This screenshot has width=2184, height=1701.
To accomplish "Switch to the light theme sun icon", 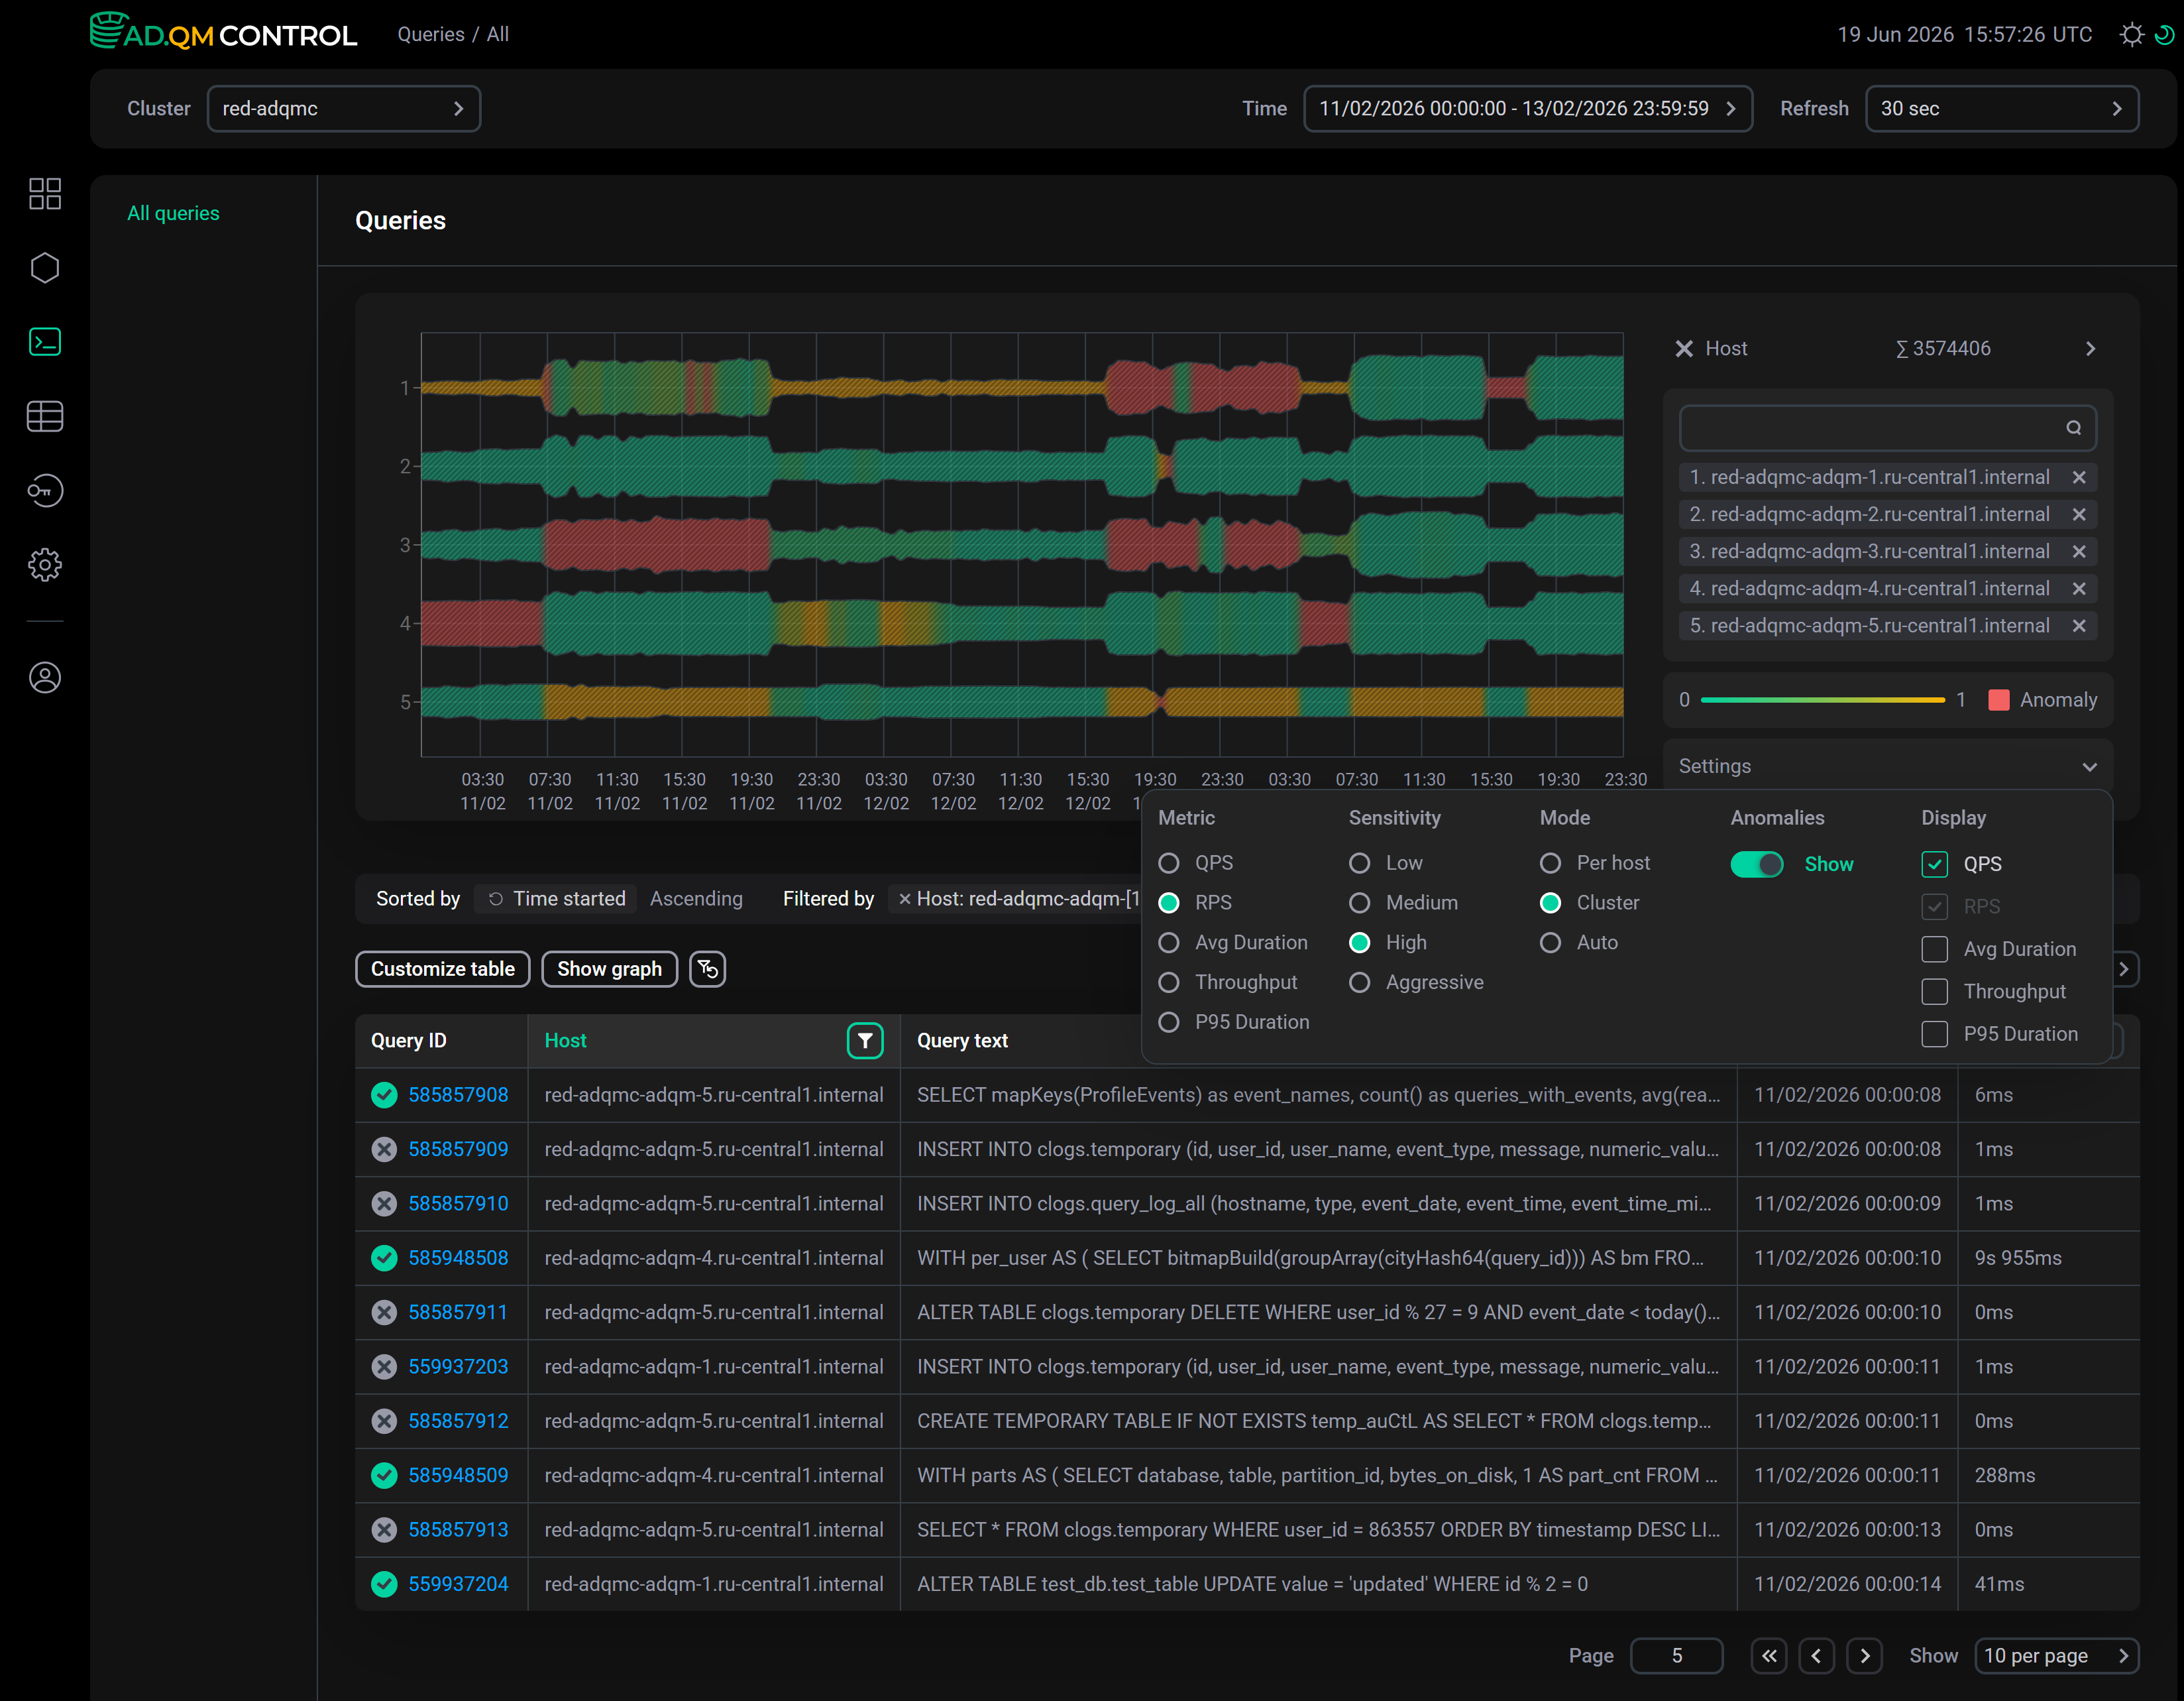I will [x=2131, y=35].
